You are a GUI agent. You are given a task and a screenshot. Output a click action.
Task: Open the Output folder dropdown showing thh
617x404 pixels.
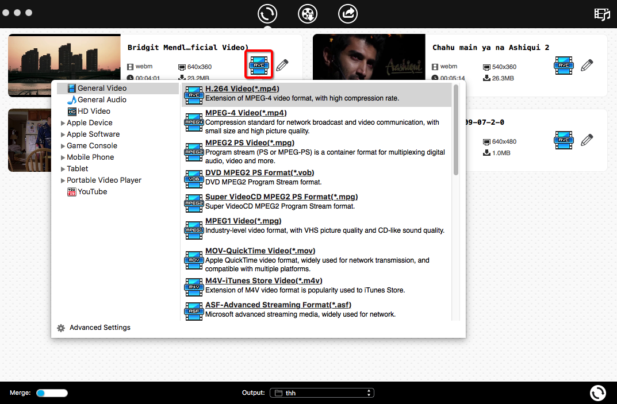tap(321, 393)
